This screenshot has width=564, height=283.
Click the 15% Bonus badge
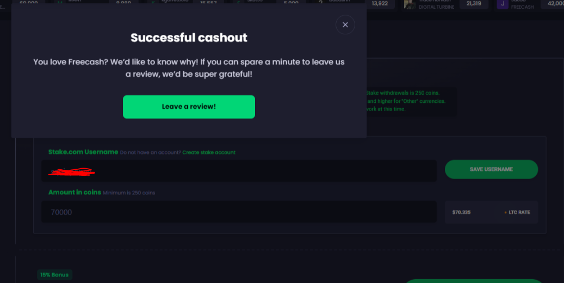(x=54, y=275)
